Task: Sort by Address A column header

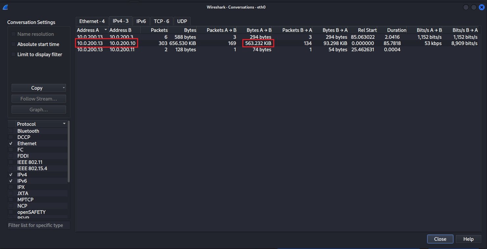Action: tap(92, 30)
